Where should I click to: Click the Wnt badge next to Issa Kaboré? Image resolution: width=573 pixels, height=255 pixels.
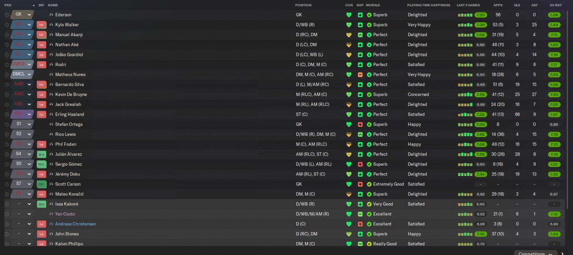click(x=42, y=204)
